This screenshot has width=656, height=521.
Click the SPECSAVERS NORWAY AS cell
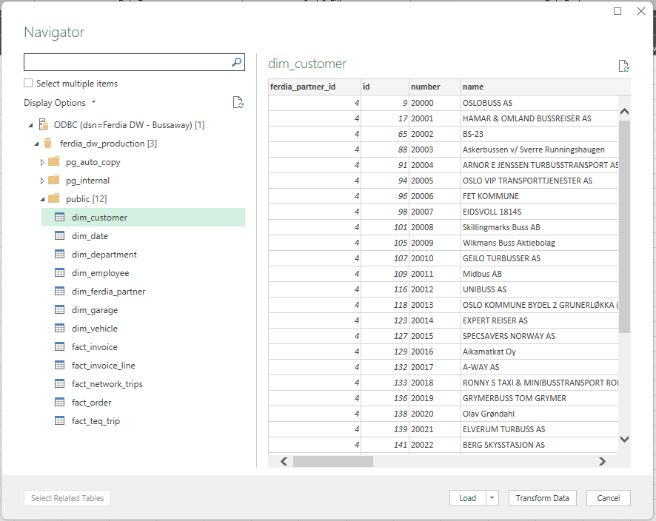pos(539,336)
